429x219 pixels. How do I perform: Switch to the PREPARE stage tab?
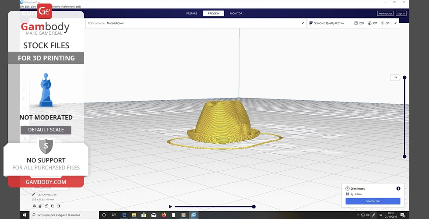click(x=192, y=14)
